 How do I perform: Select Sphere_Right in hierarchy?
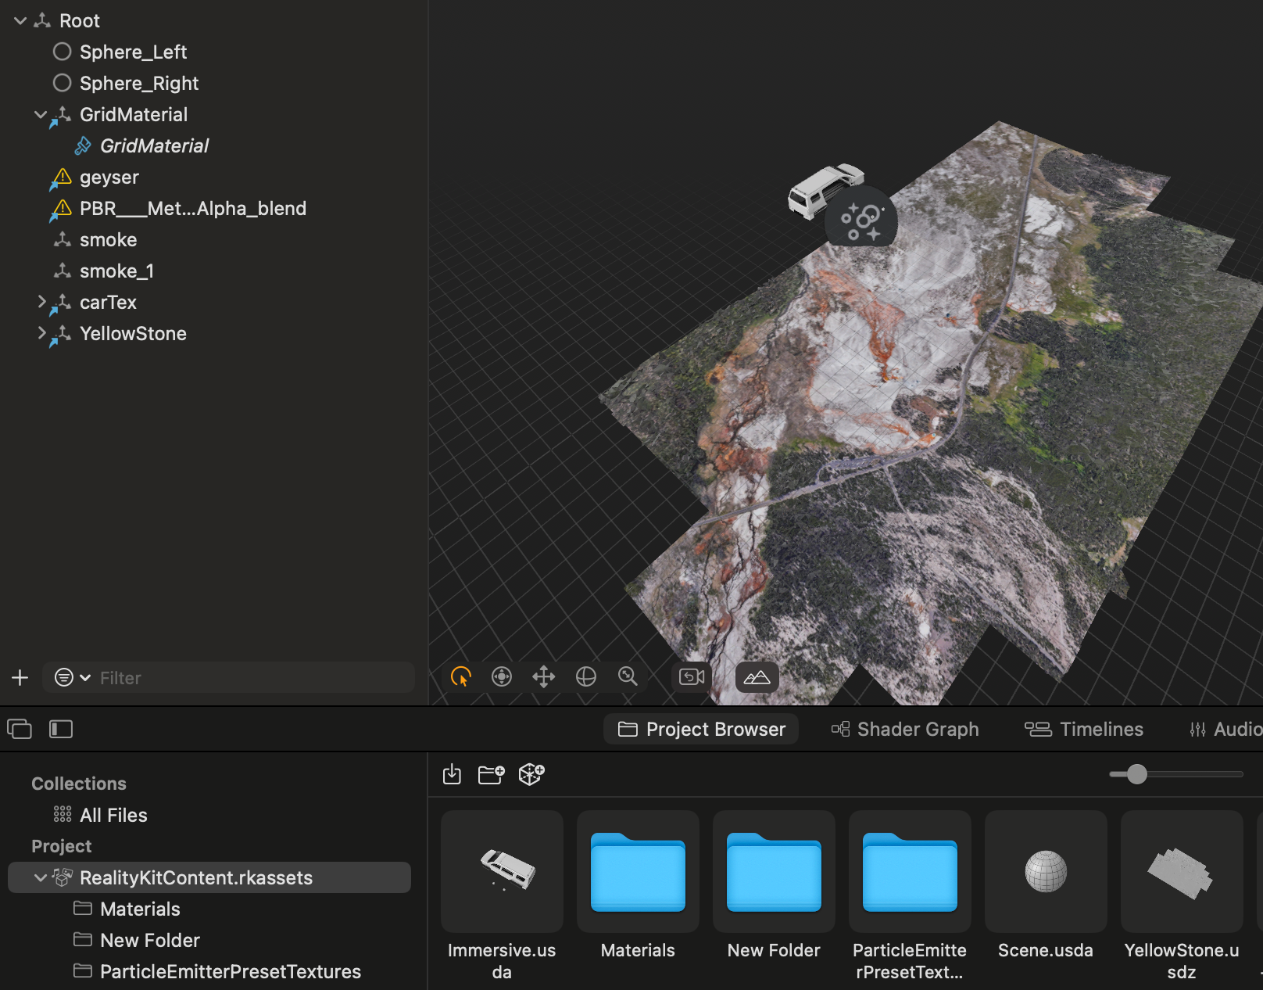pos(139,83)
